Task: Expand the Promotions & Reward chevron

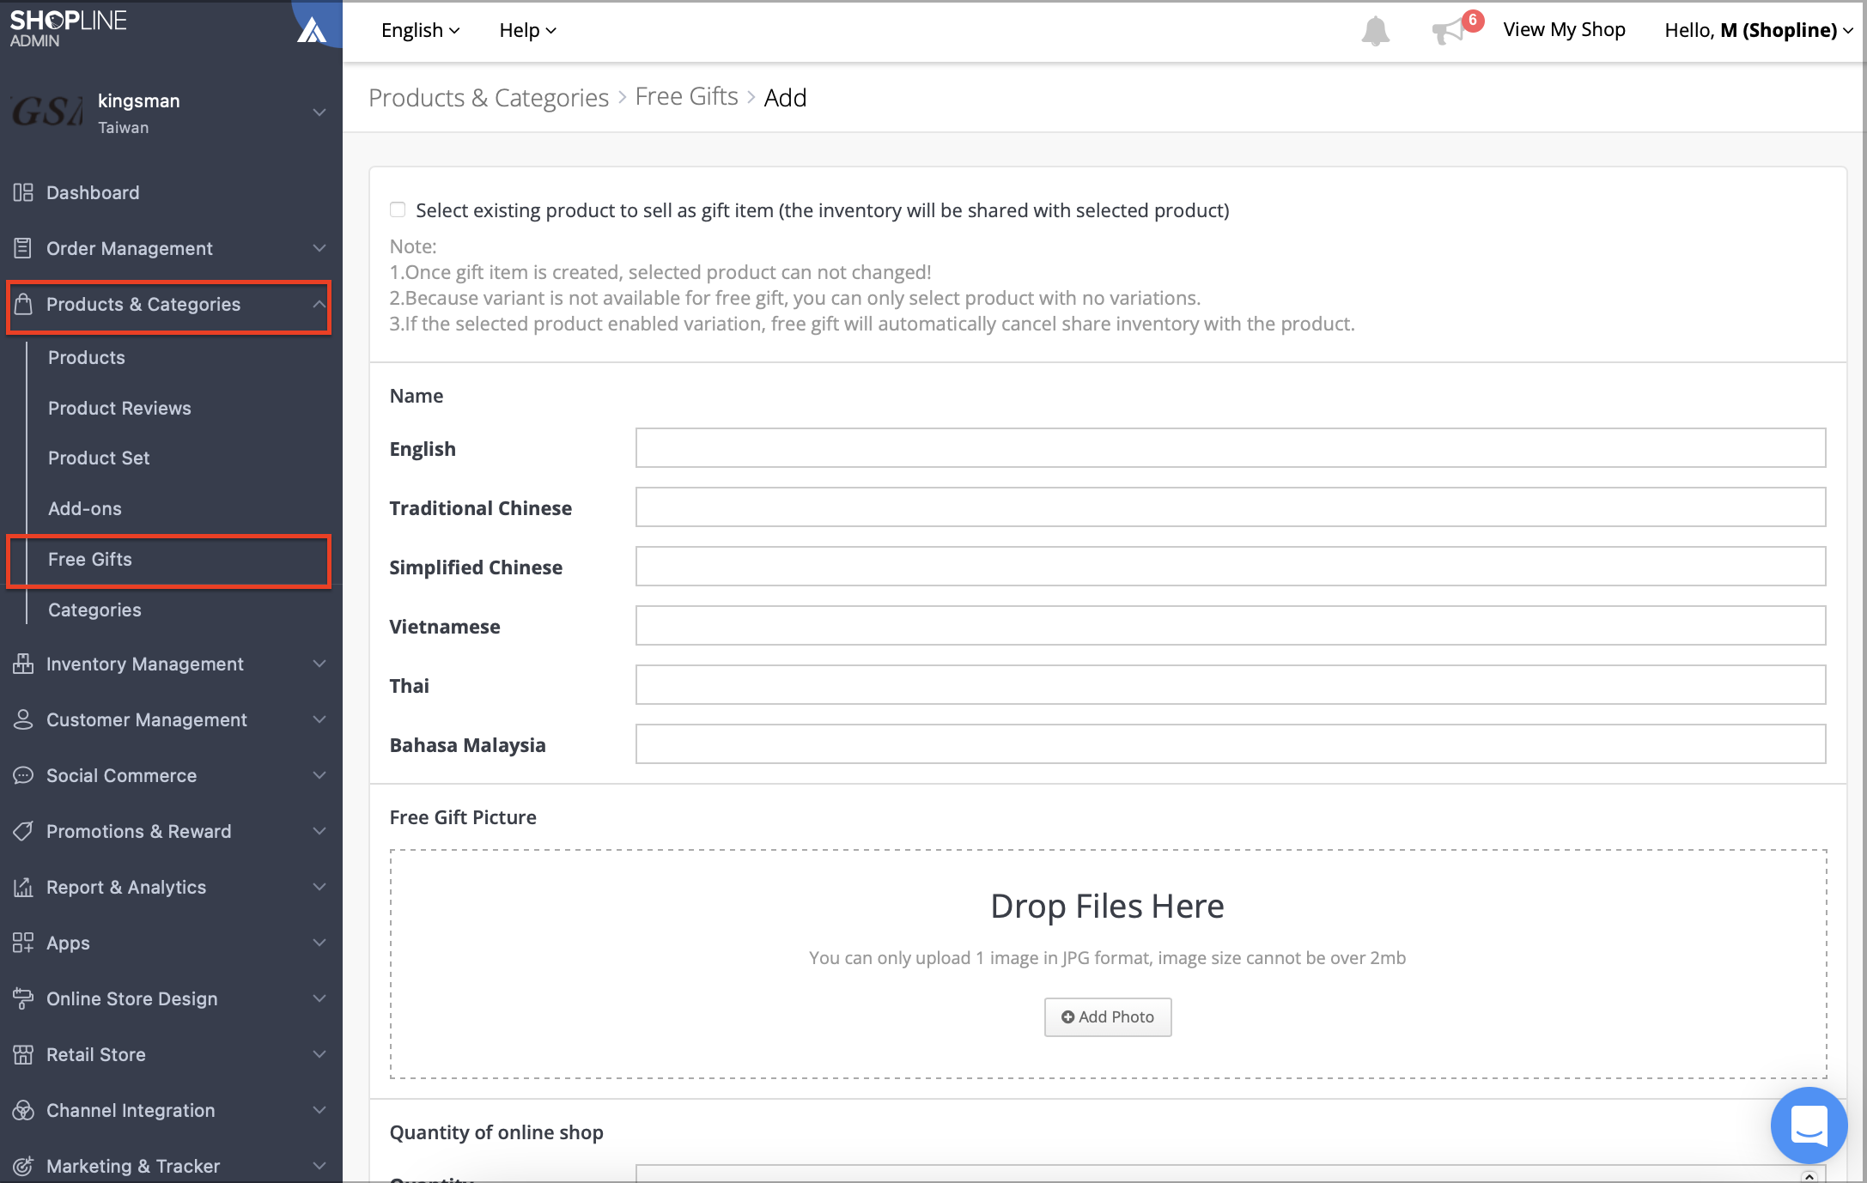Action: tap(319, 831)
